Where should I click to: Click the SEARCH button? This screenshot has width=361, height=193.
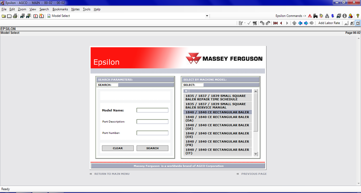(x=153, y=148)
